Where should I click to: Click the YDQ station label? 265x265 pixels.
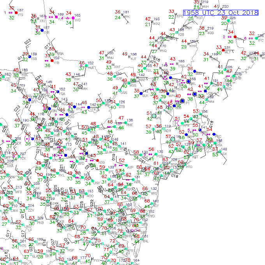pyautogui.click(x=157, y=24)
